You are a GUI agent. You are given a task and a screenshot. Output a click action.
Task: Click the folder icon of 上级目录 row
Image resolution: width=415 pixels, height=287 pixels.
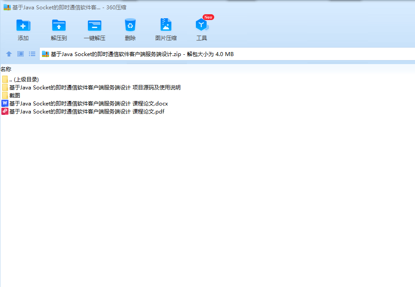coord(5,79)
